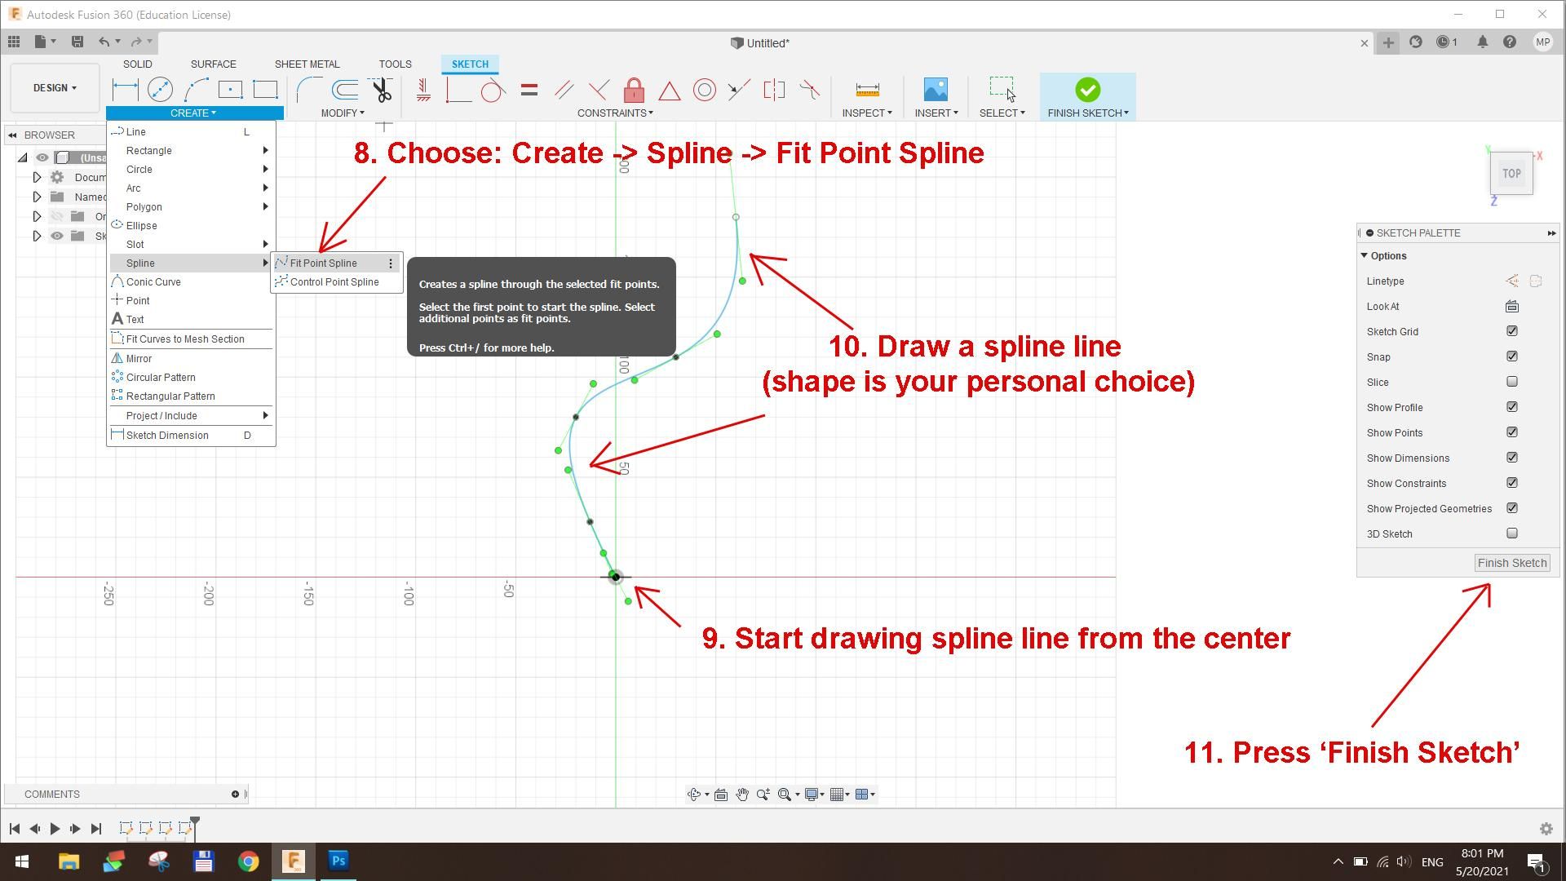Select the Lock constraint icon
Viewport: 1566px width, 881px height.
click(634, 90)
